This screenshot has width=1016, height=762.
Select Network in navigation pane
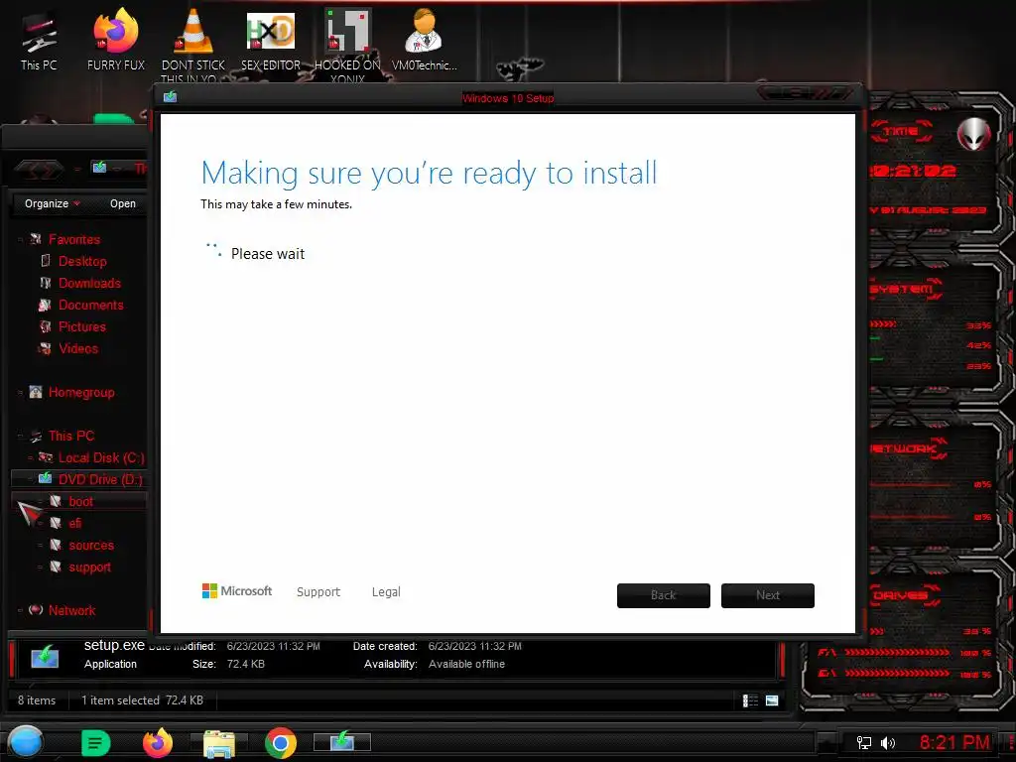click(x=71, y=610)
